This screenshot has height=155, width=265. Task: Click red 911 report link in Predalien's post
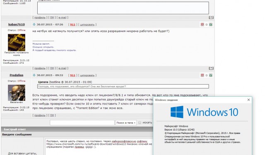pyautogui.click(x=73, y=75)
